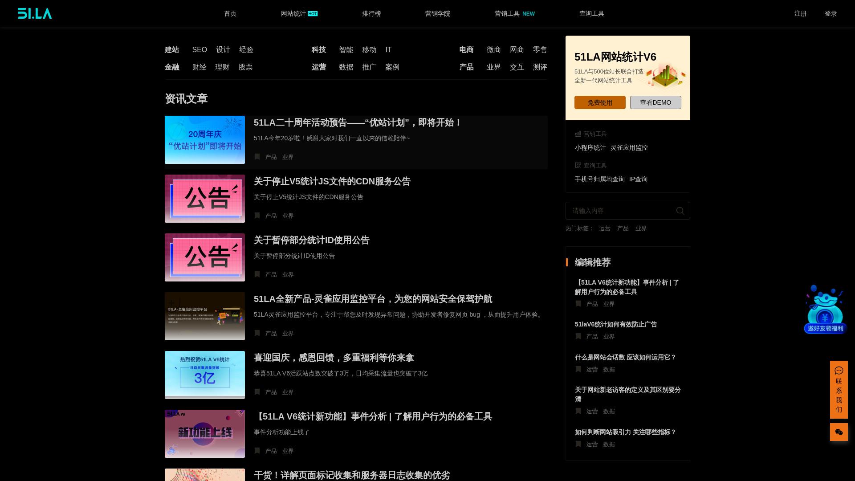Select the SEO category link

199,50
